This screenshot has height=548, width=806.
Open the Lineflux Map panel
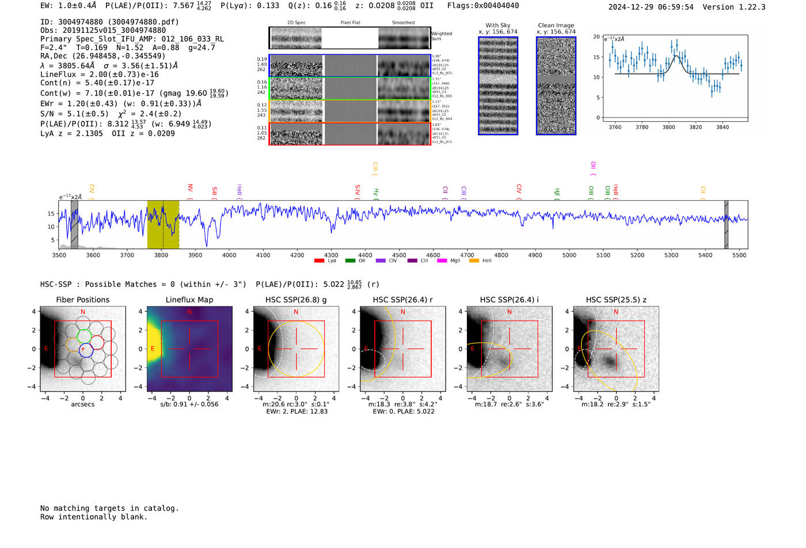[x=189, y=349]
